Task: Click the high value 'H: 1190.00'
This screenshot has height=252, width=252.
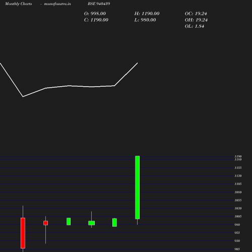Action: coord(147,14)
